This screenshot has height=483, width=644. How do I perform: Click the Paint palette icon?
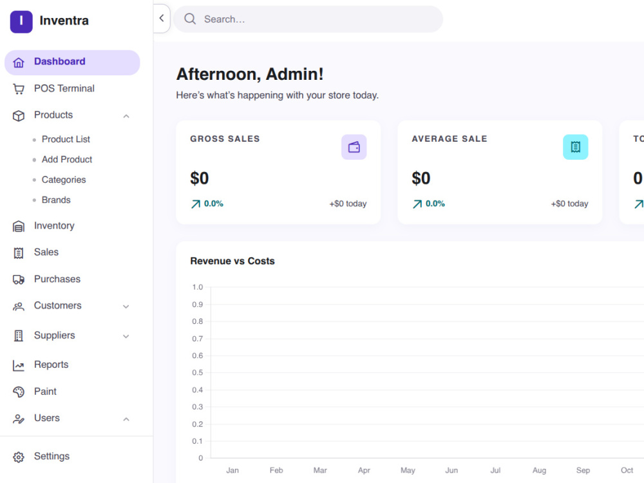[19, 392]
